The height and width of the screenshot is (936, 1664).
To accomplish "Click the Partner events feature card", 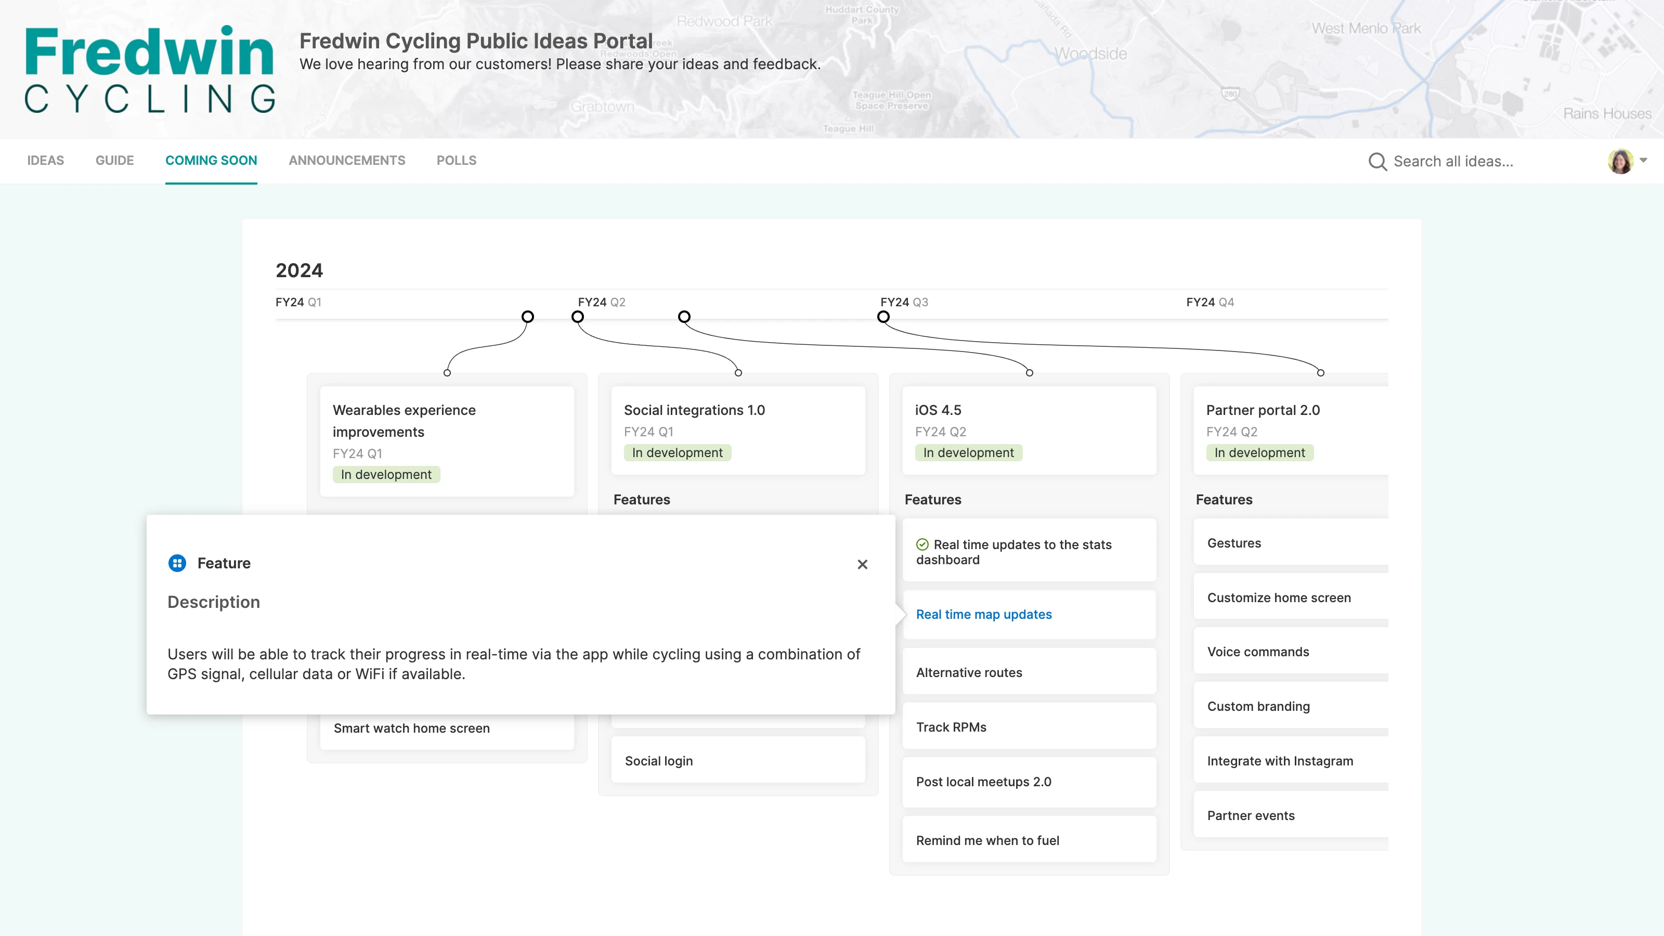I will coord(1291,815).
